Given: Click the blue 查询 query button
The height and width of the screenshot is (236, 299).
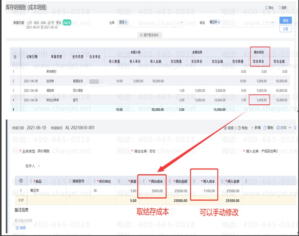Looking at the screenshot, I should (x=285, y=21).
